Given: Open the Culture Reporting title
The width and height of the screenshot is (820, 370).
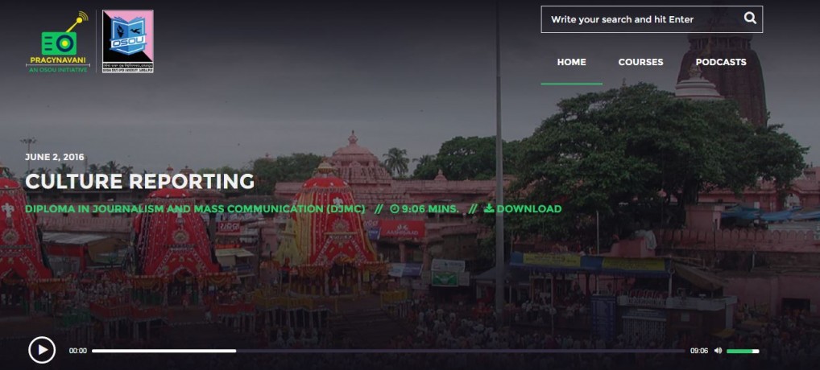Looking at the screenshot, I should (x=139, y=182).
